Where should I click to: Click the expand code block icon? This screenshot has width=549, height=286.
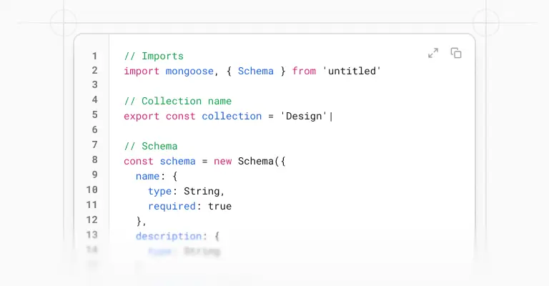[433, 53]
